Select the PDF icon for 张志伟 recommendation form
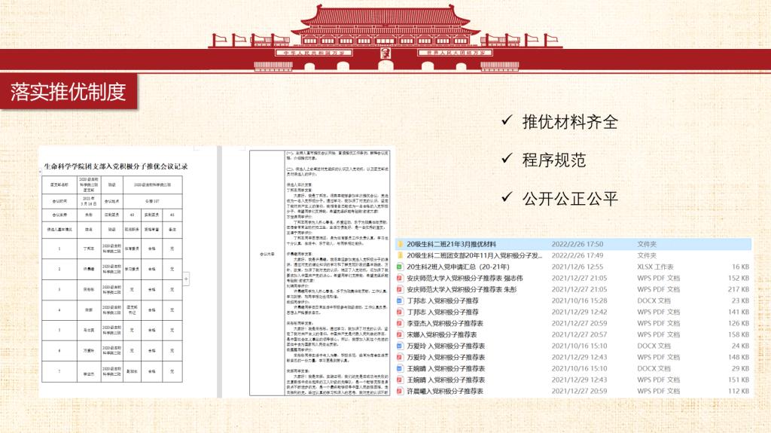The width and height of the screenshot is (771, 433). click(x=400, y=278)
